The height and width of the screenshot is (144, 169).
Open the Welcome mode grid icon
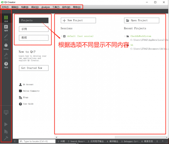click(6, 18)
